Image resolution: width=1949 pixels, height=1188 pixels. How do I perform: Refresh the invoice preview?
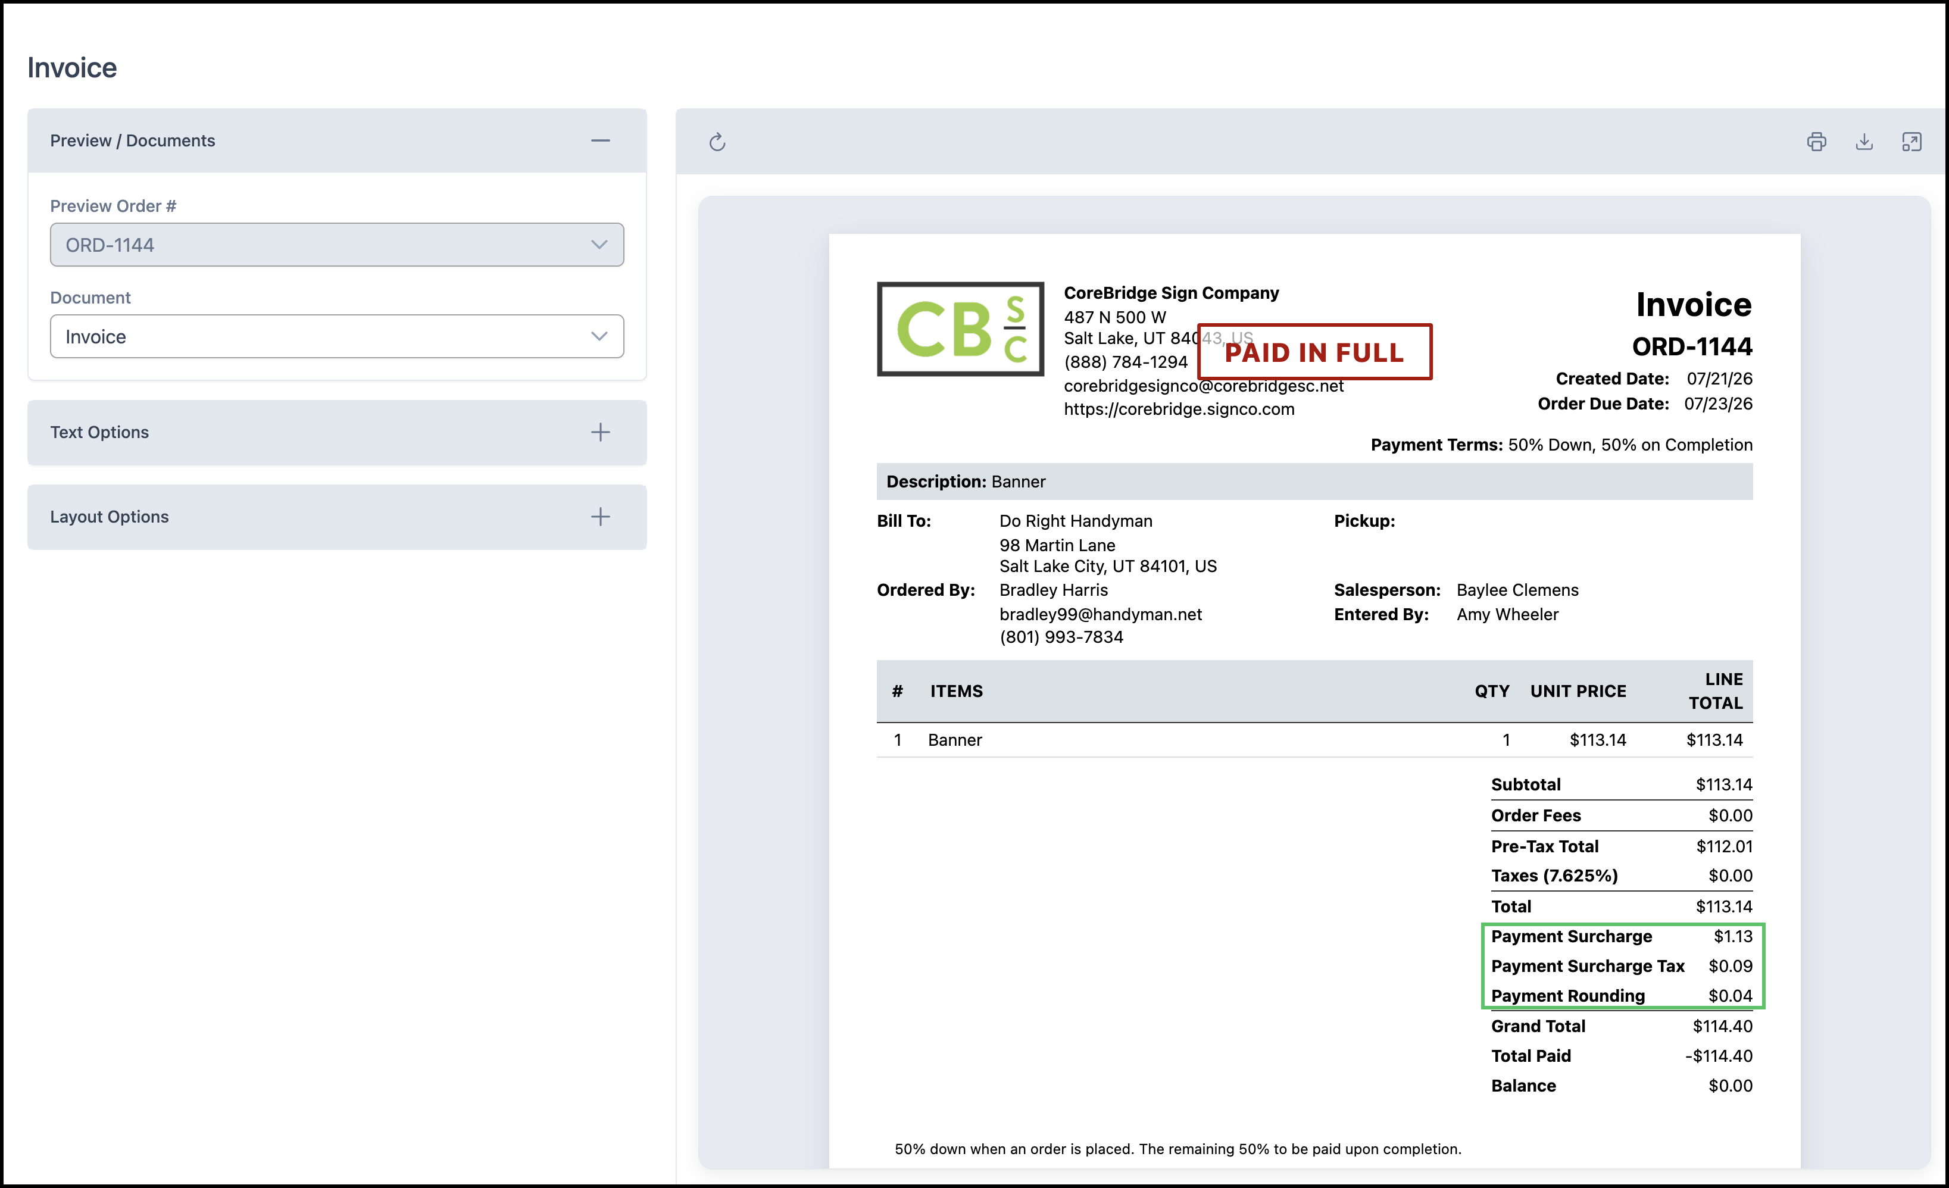717,142
